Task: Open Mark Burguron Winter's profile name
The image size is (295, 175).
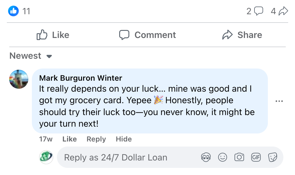Action: (81, 78)
